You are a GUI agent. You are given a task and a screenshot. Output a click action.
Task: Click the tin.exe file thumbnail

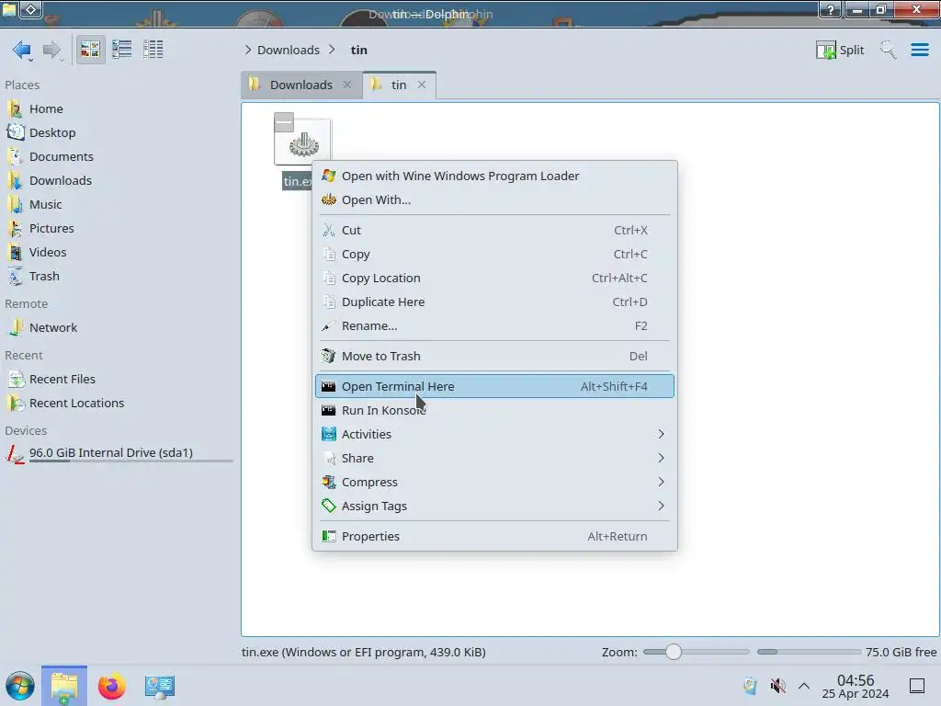pyautogui.click(x=303, y=143)
